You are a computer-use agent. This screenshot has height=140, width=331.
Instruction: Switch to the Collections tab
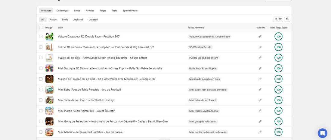coord(63,10)
